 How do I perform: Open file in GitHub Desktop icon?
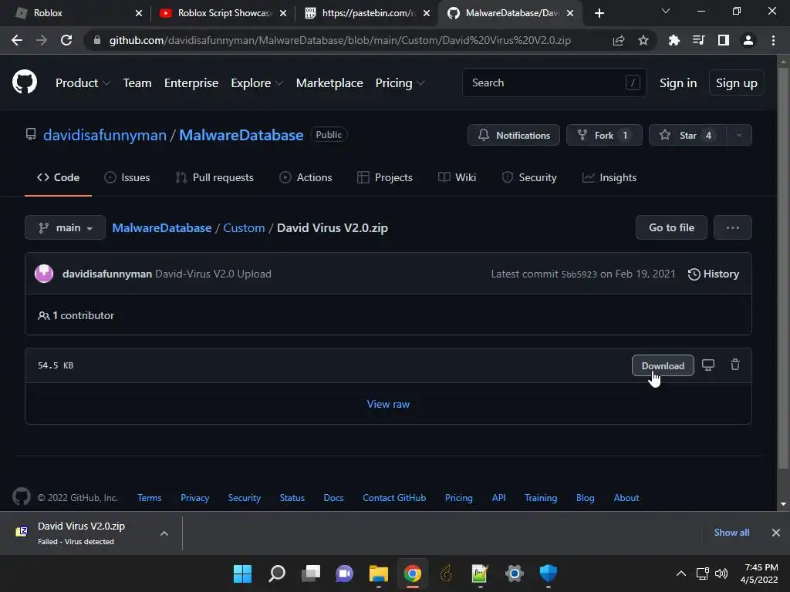tap(708, 365)
